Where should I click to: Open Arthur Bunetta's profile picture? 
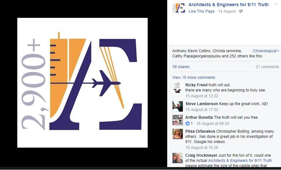click(x=178, y=120)
